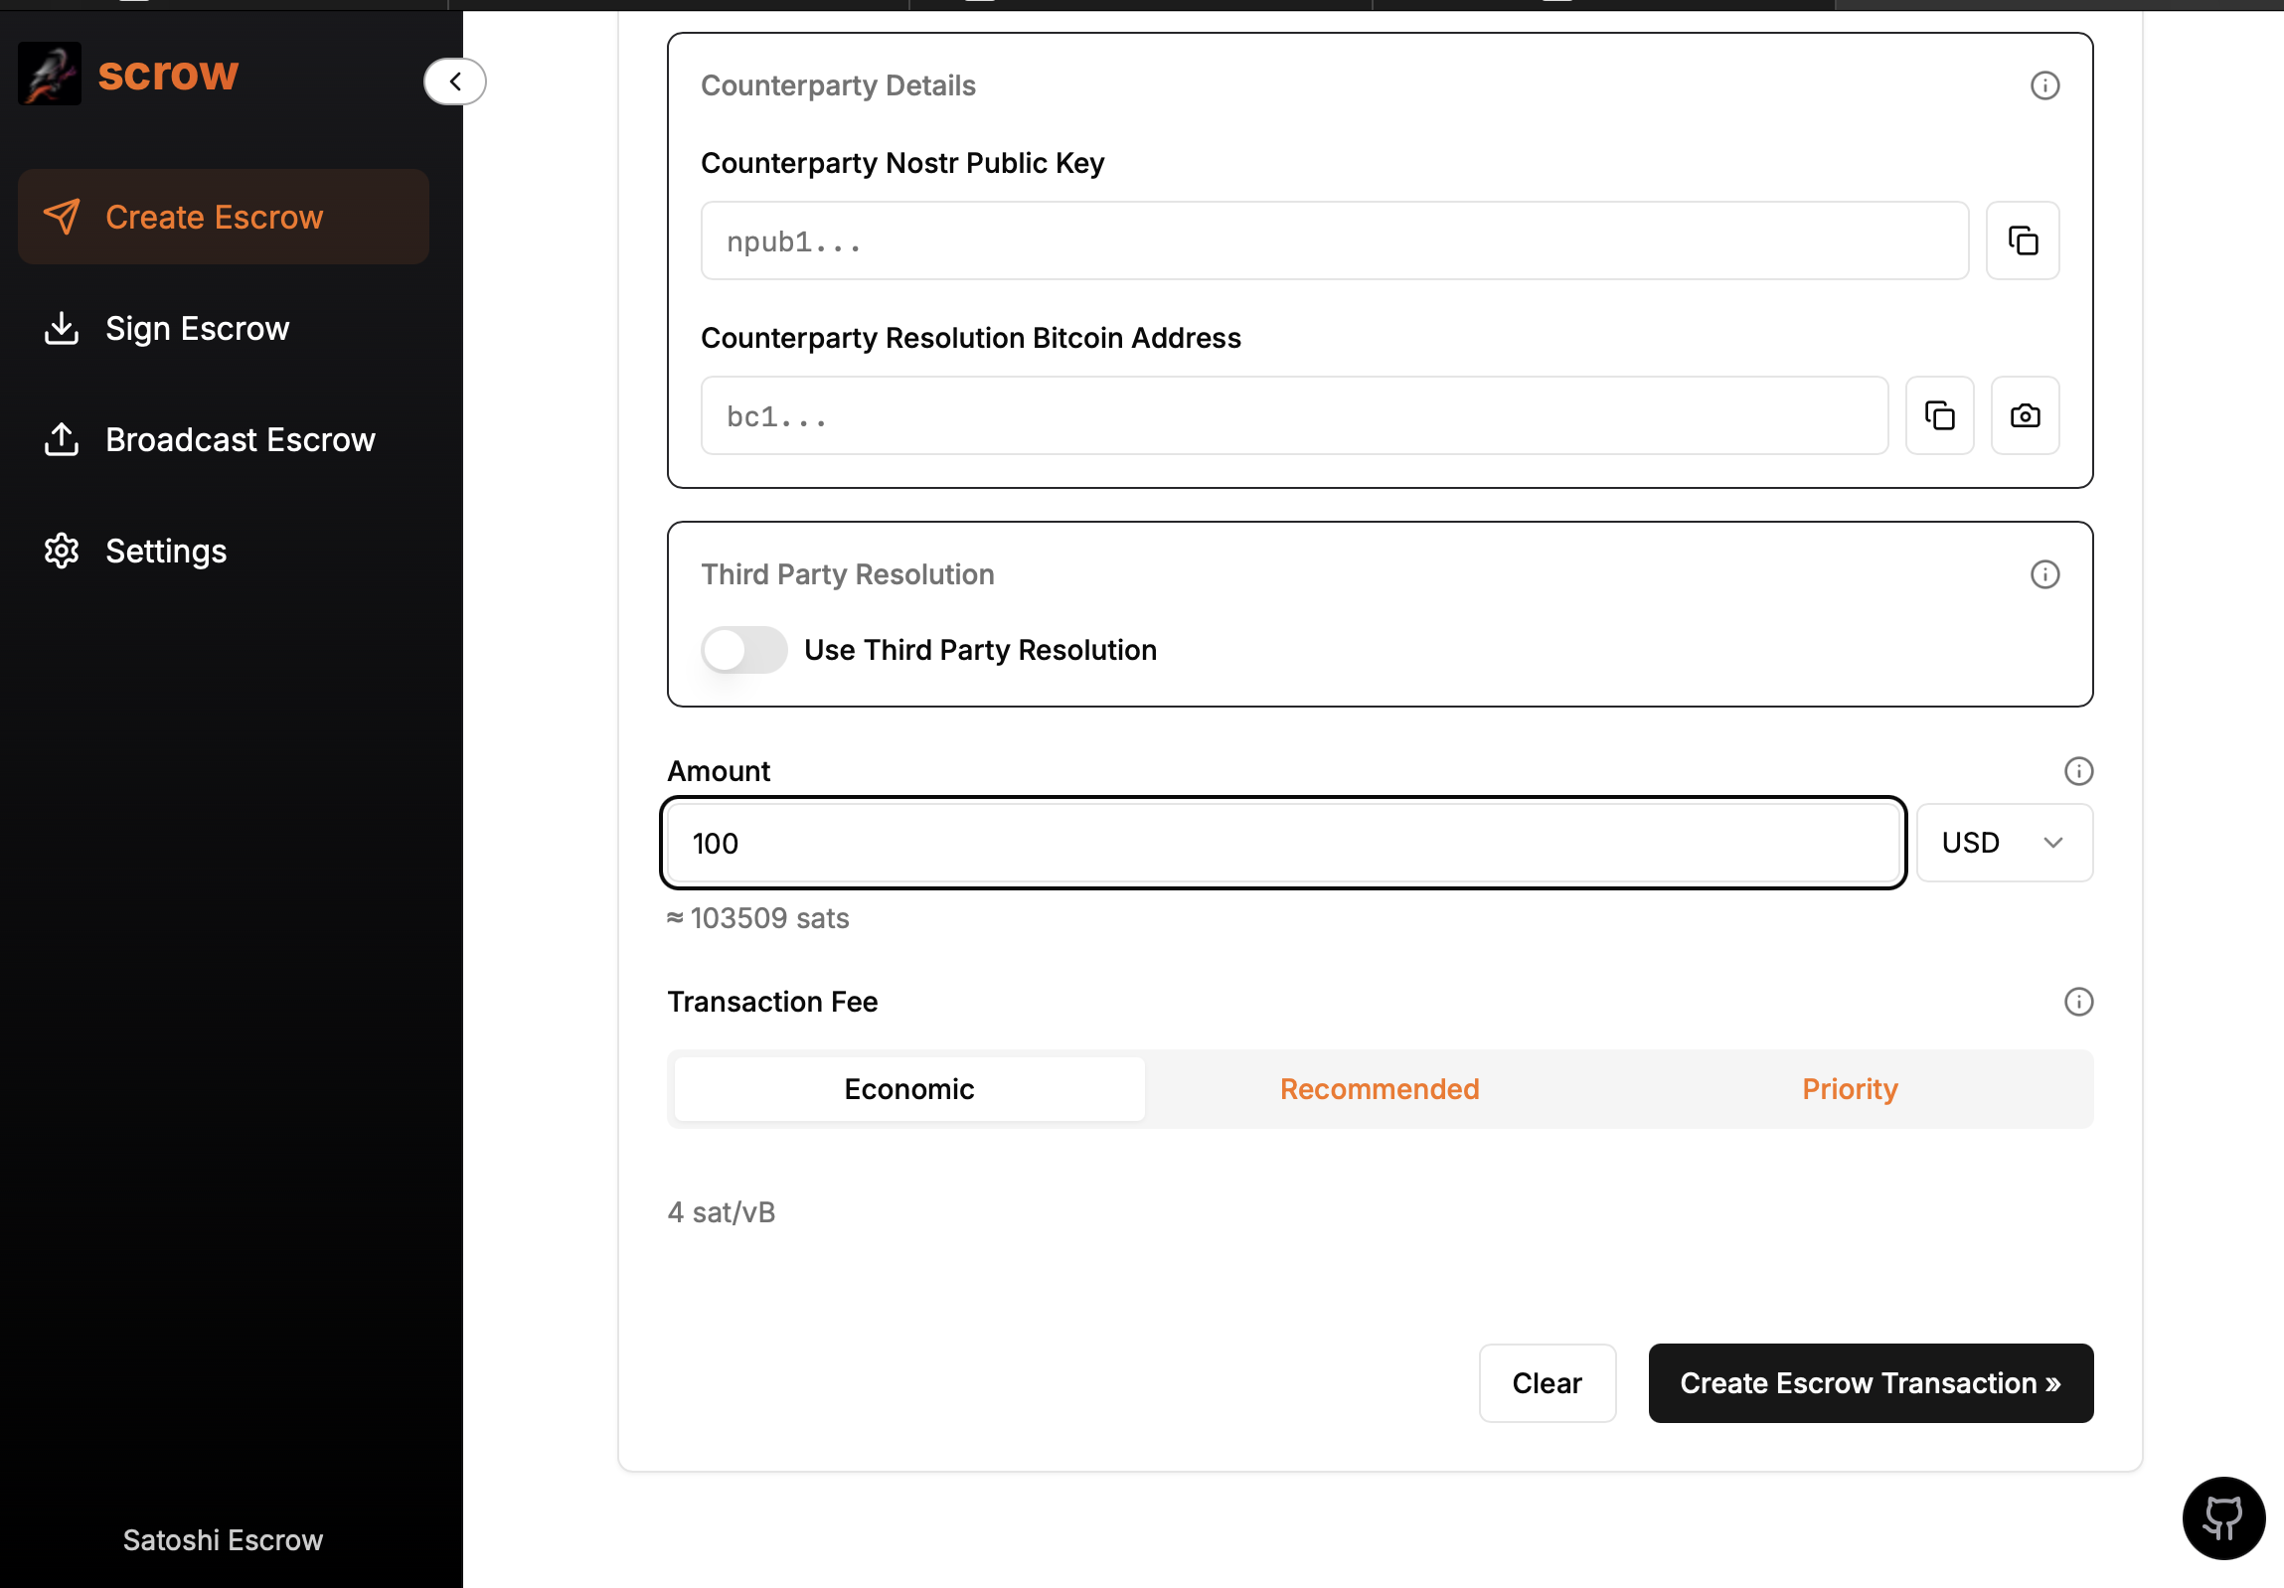The height and width of the screenshot is (1588, 2284).
Task: Open the Amount info icon
Action: pyautogui.click(x=2078, y=770)
